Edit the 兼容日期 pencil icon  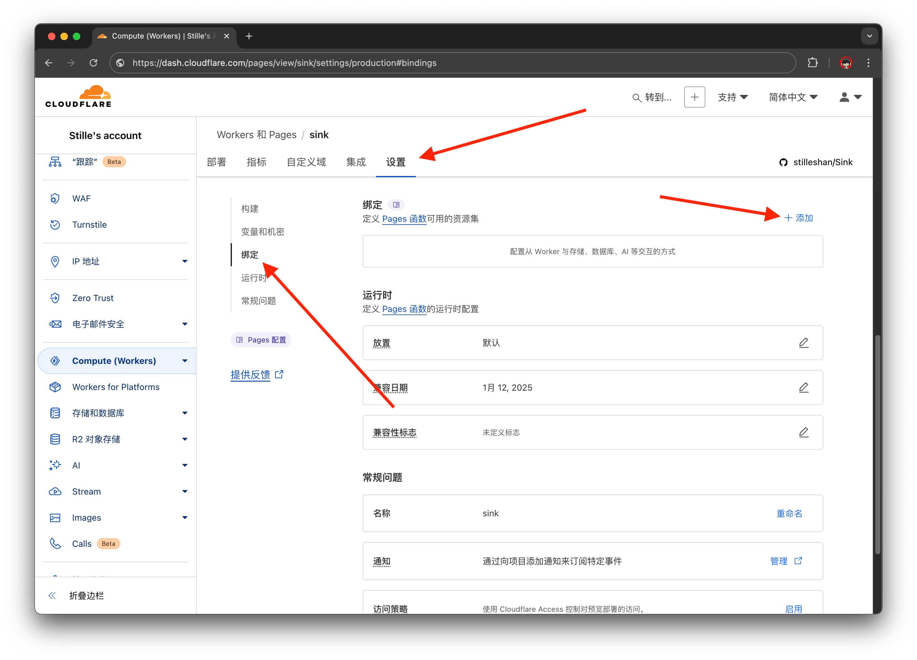click(803, 388)
